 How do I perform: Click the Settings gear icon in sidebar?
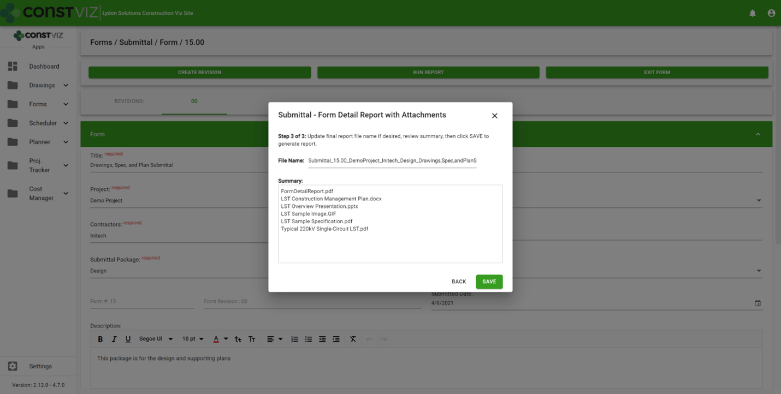pyautogui.click(x=13, y=366)
